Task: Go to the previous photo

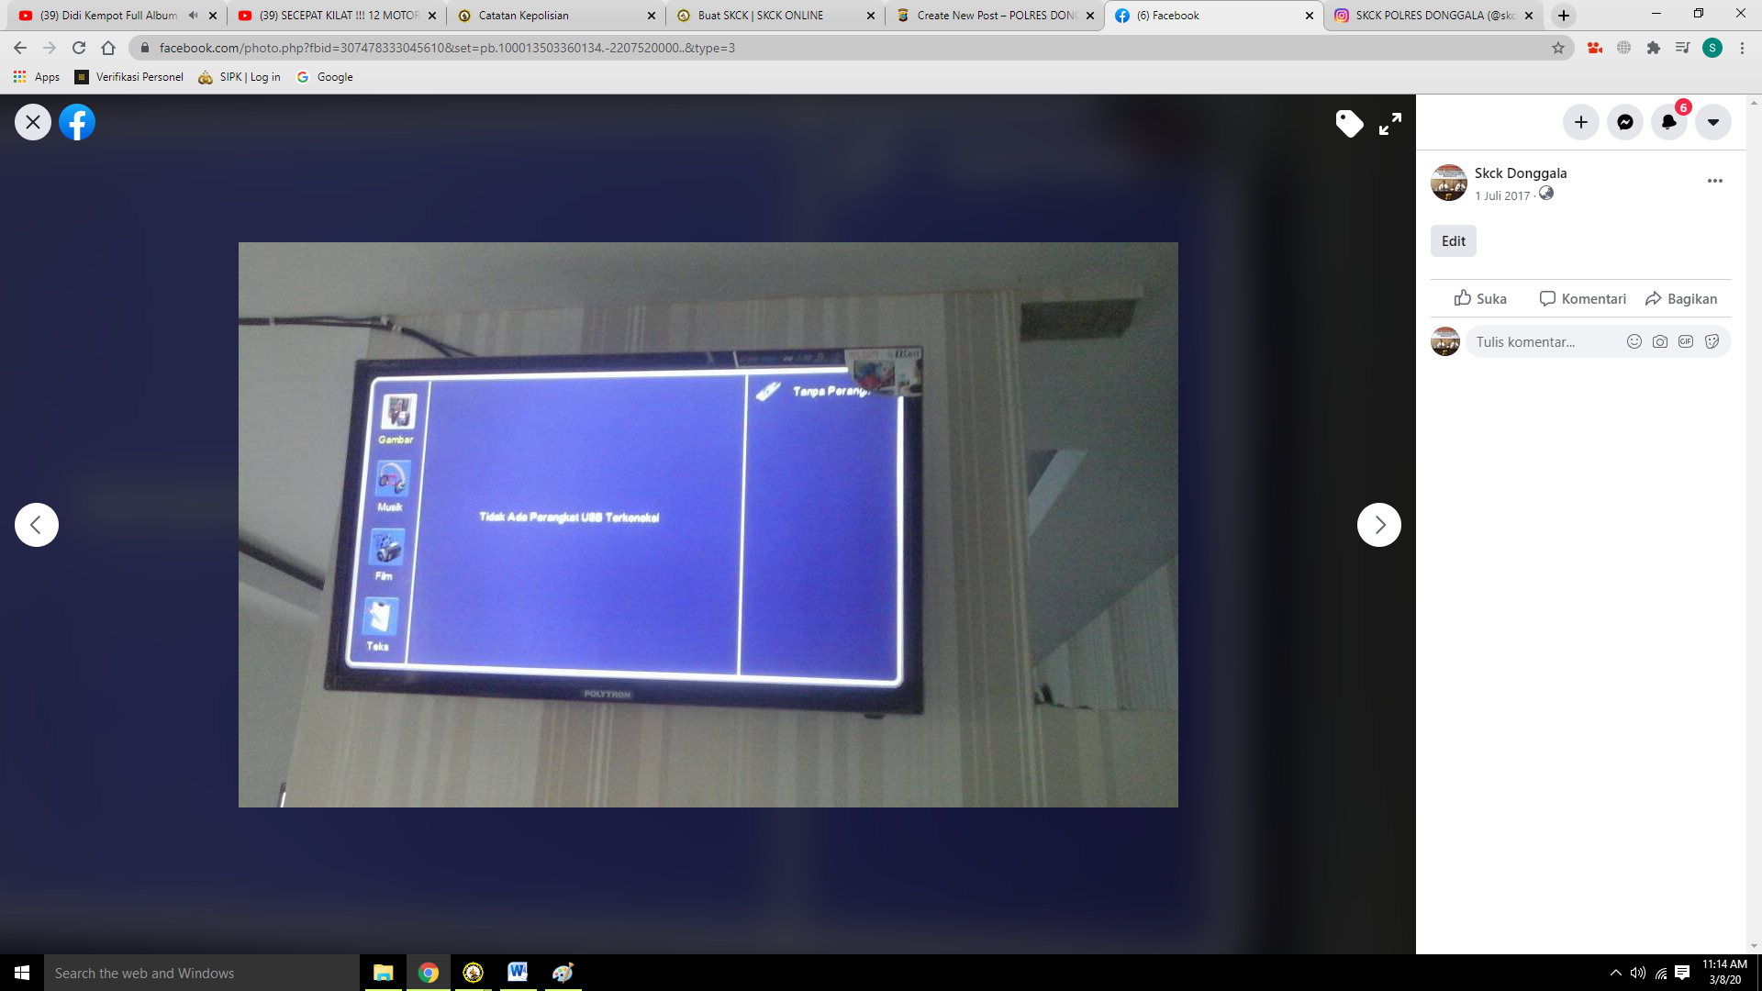Action: pos(37,525)
